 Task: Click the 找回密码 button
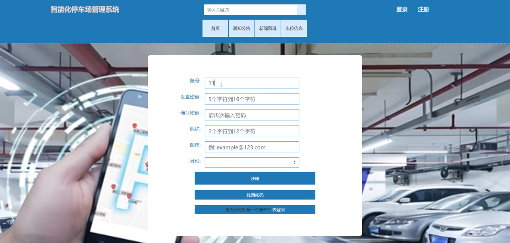255,195
